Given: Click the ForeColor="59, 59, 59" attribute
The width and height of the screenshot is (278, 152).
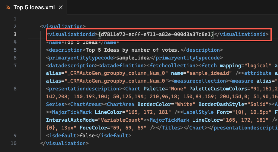Looking at the screenshot, I should tap(113, 128).
